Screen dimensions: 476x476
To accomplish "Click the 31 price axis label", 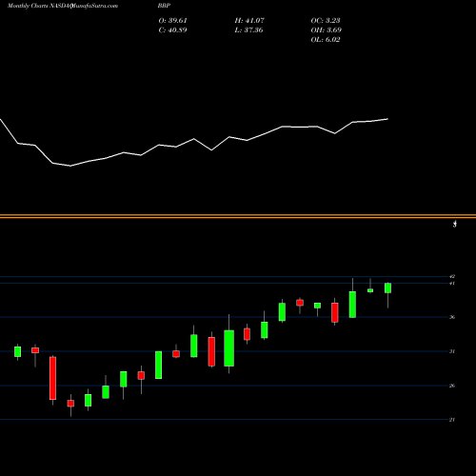I will click(x=452, y=351).
